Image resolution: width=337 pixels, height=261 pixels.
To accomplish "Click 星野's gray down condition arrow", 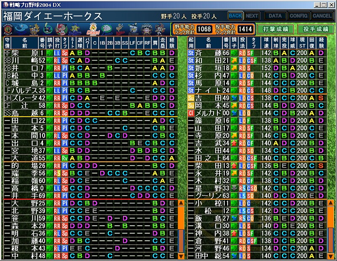I will point(234,188).
